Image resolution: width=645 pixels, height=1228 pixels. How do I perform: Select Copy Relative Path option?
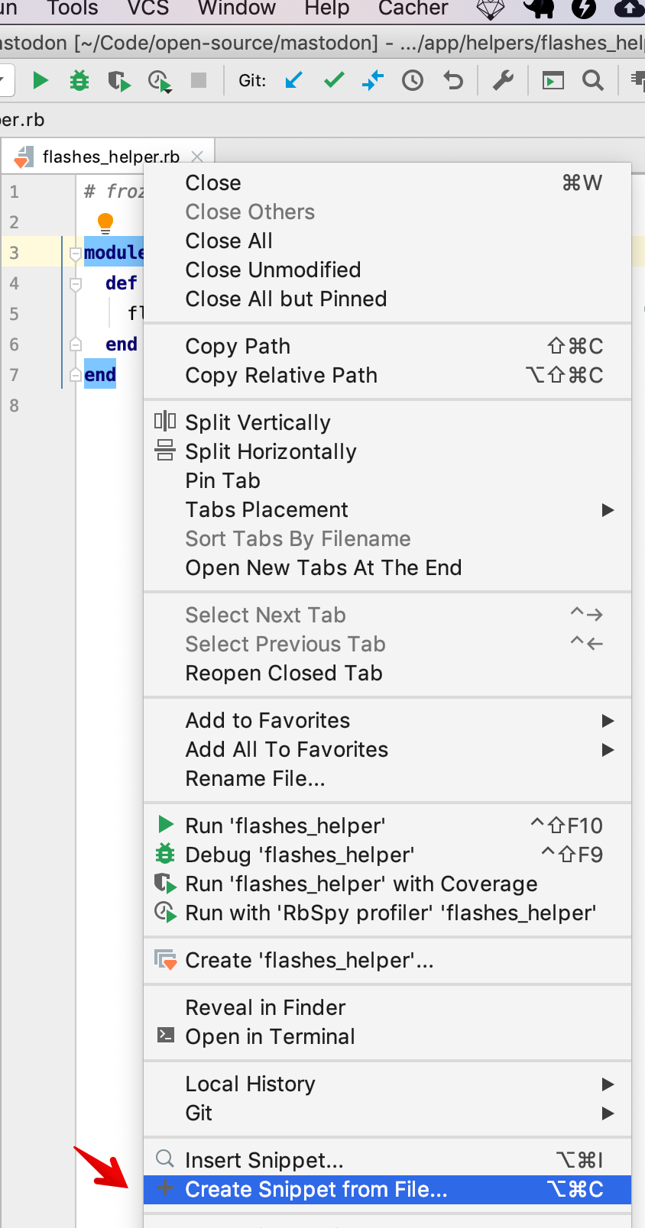pyautogui.click(x=281, y=376)
